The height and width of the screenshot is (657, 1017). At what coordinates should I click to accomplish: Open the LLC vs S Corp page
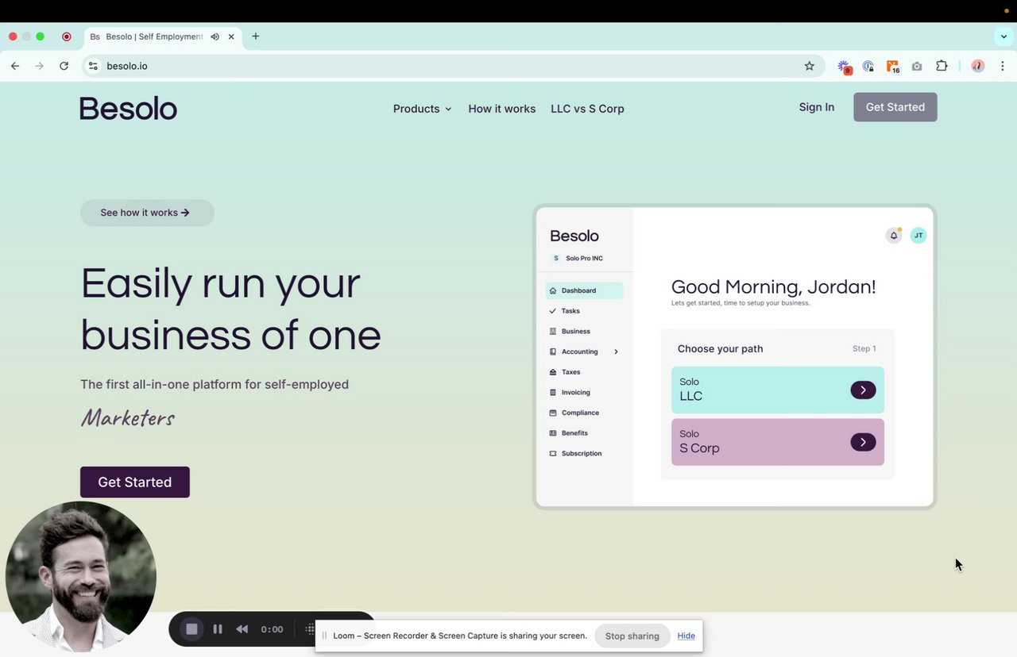pyautogui.click(x=587, y=109)
